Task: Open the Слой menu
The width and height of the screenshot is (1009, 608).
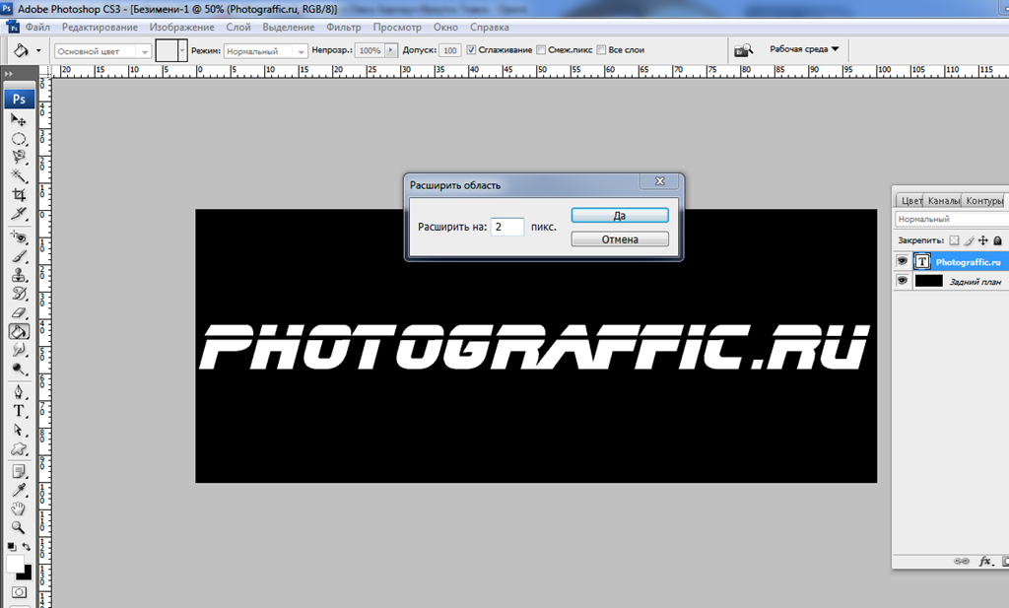Action: (x=238, y=27)
